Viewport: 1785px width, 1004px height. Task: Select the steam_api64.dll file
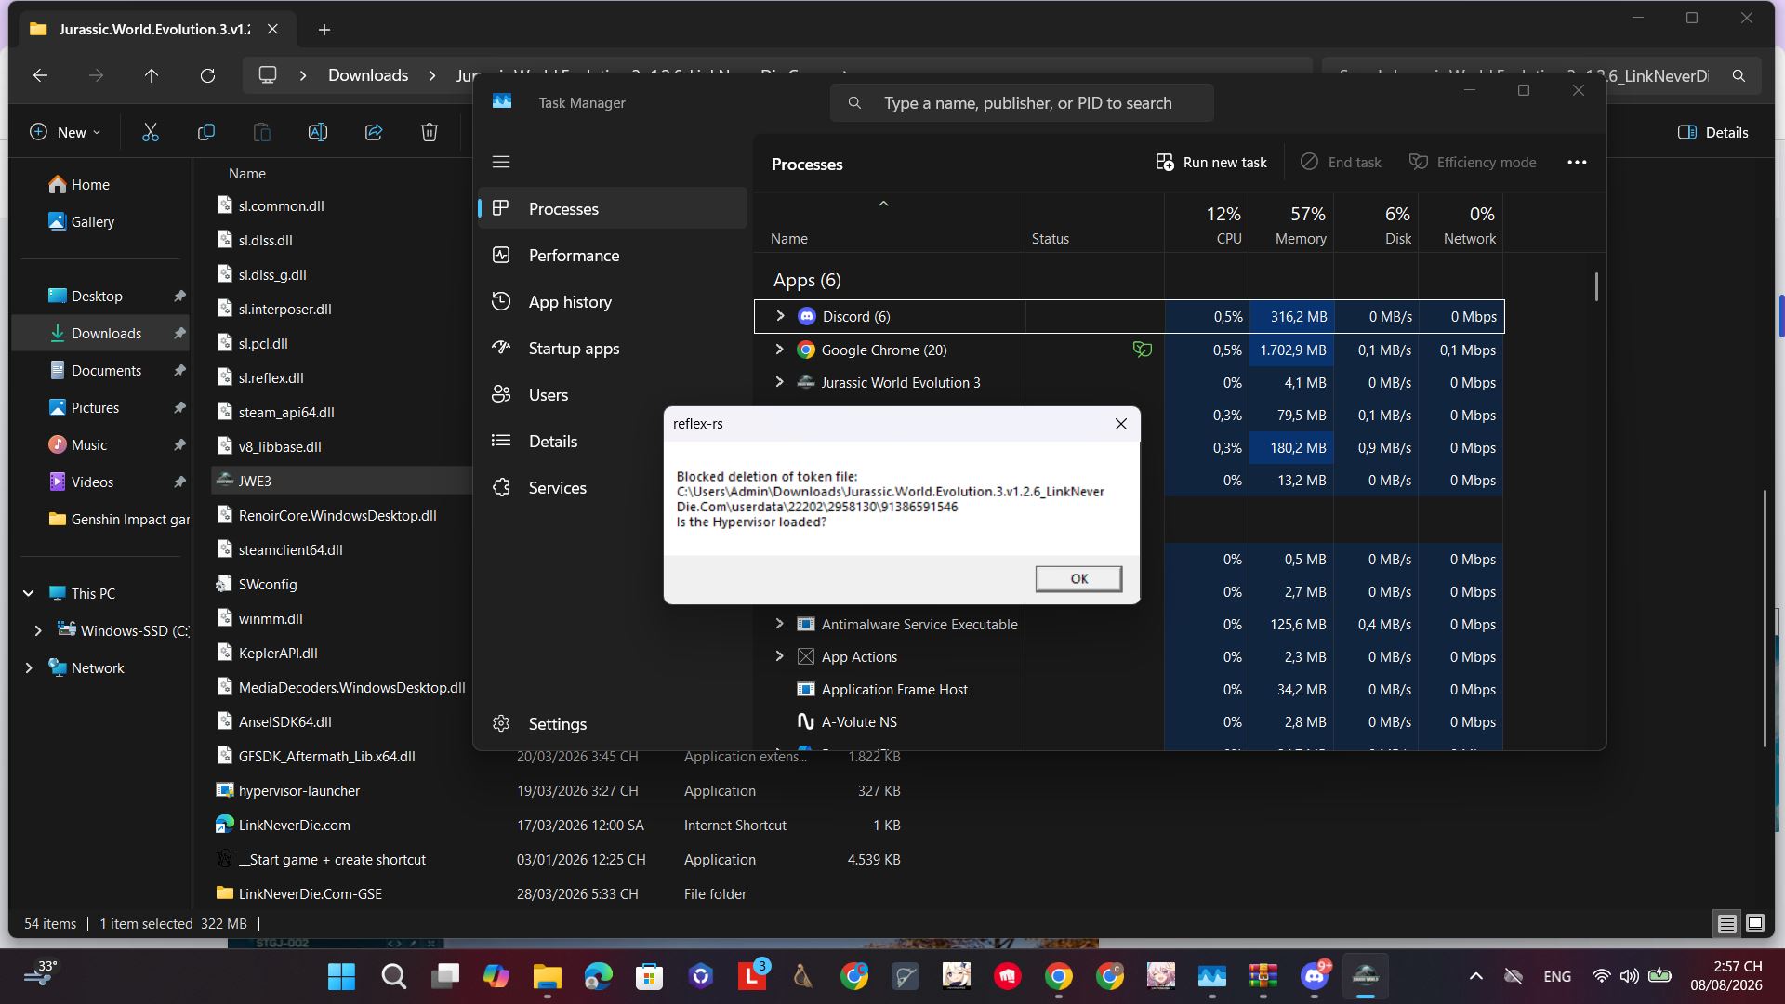[285, 413]
